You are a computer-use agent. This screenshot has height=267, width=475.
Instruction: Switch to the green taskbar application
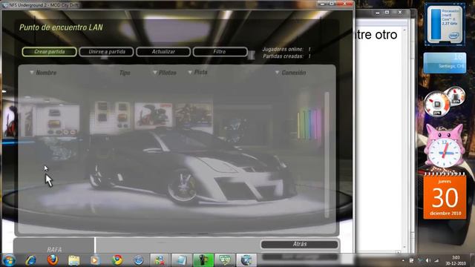203,260
